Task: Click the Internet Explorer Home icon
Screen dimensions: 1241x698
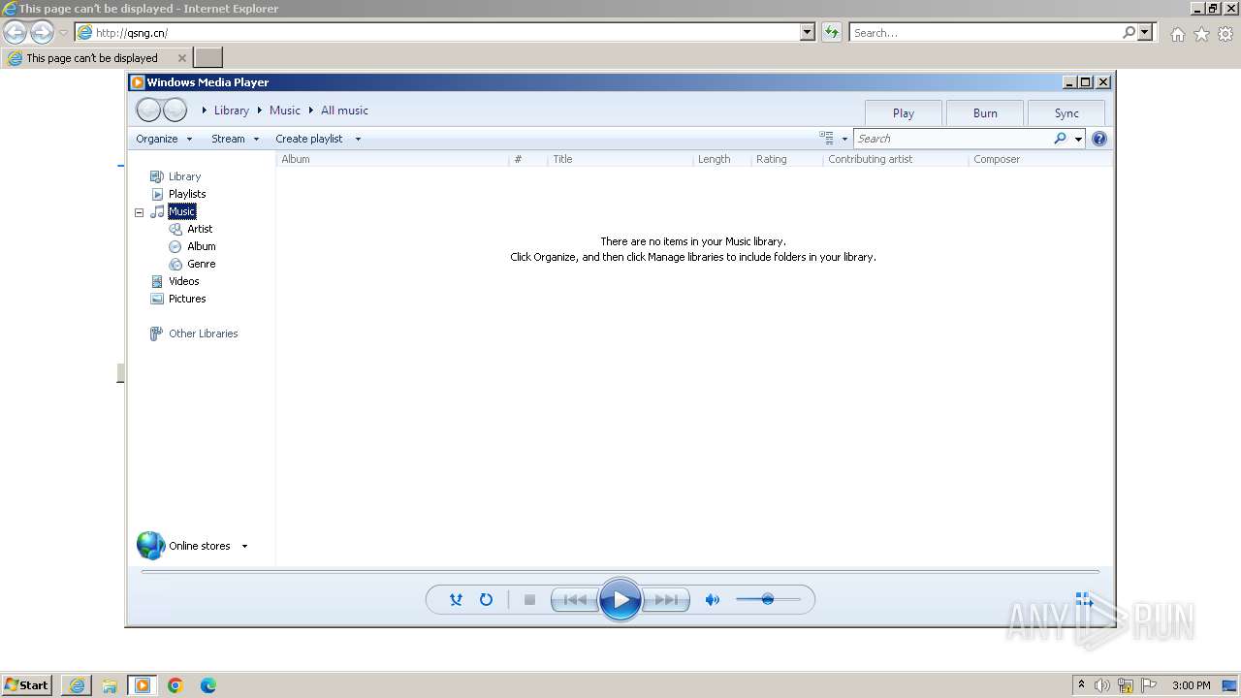Action: (1177, 34)
